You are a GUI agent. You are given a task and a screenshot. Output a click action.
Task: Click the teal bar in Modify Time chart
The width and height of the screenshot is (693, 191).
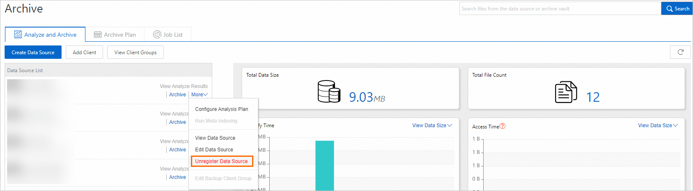(325, 166)
